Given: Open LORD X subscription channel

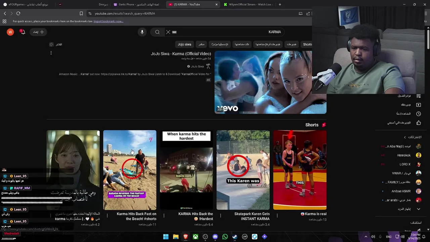Looking at the screenshot, I should [401, 164].
